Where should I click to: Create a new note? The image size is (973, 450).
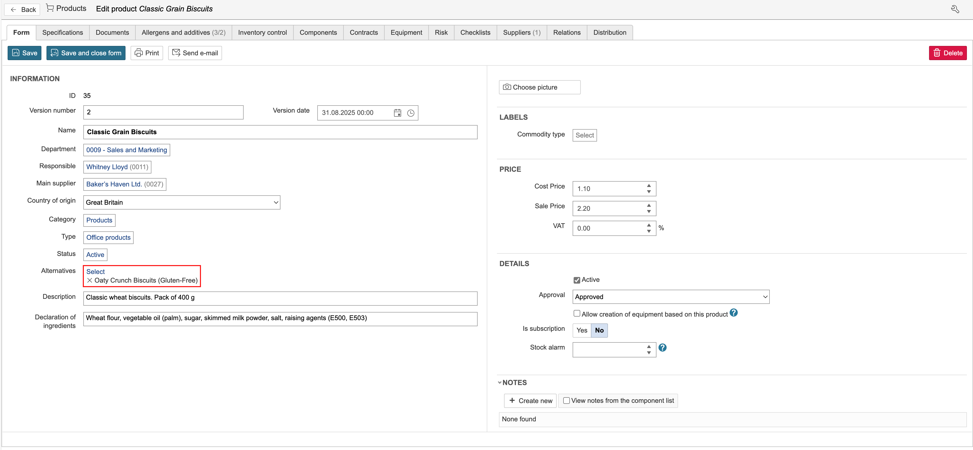point(530,401)
